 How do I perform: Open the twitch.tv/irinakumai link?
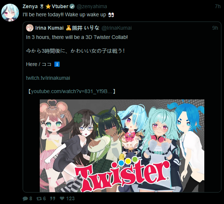tap(48, 78)
